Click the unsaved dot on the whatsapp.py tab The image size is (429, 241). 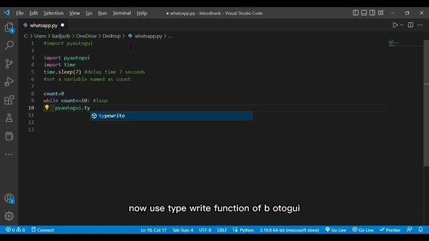pyautogui.click(x=62, y=25)
